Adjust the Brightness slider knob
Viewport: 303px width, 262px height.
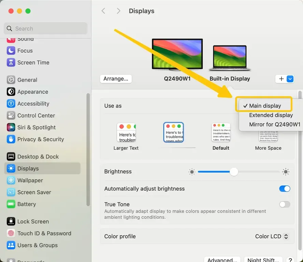coord(234,172)
